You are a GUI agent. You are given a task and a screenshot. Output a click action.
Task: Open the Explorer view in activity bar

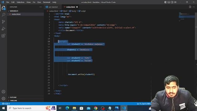coord(3,8)
